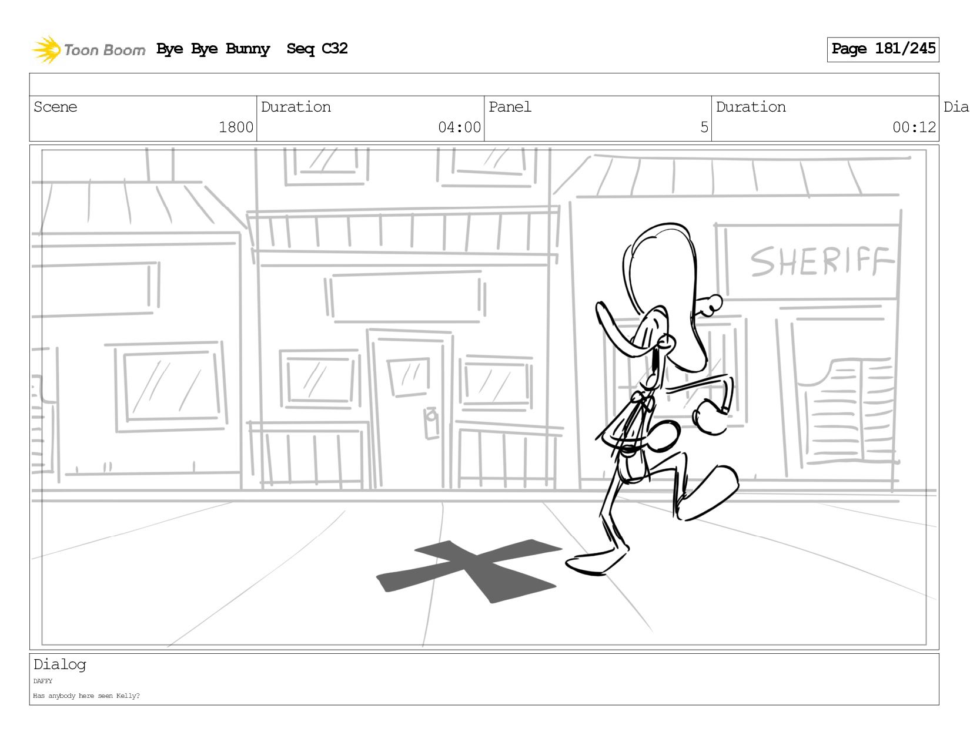Click the 'Page 181/245' page indicator
The image size is (970, 749).
click(883, 49)
